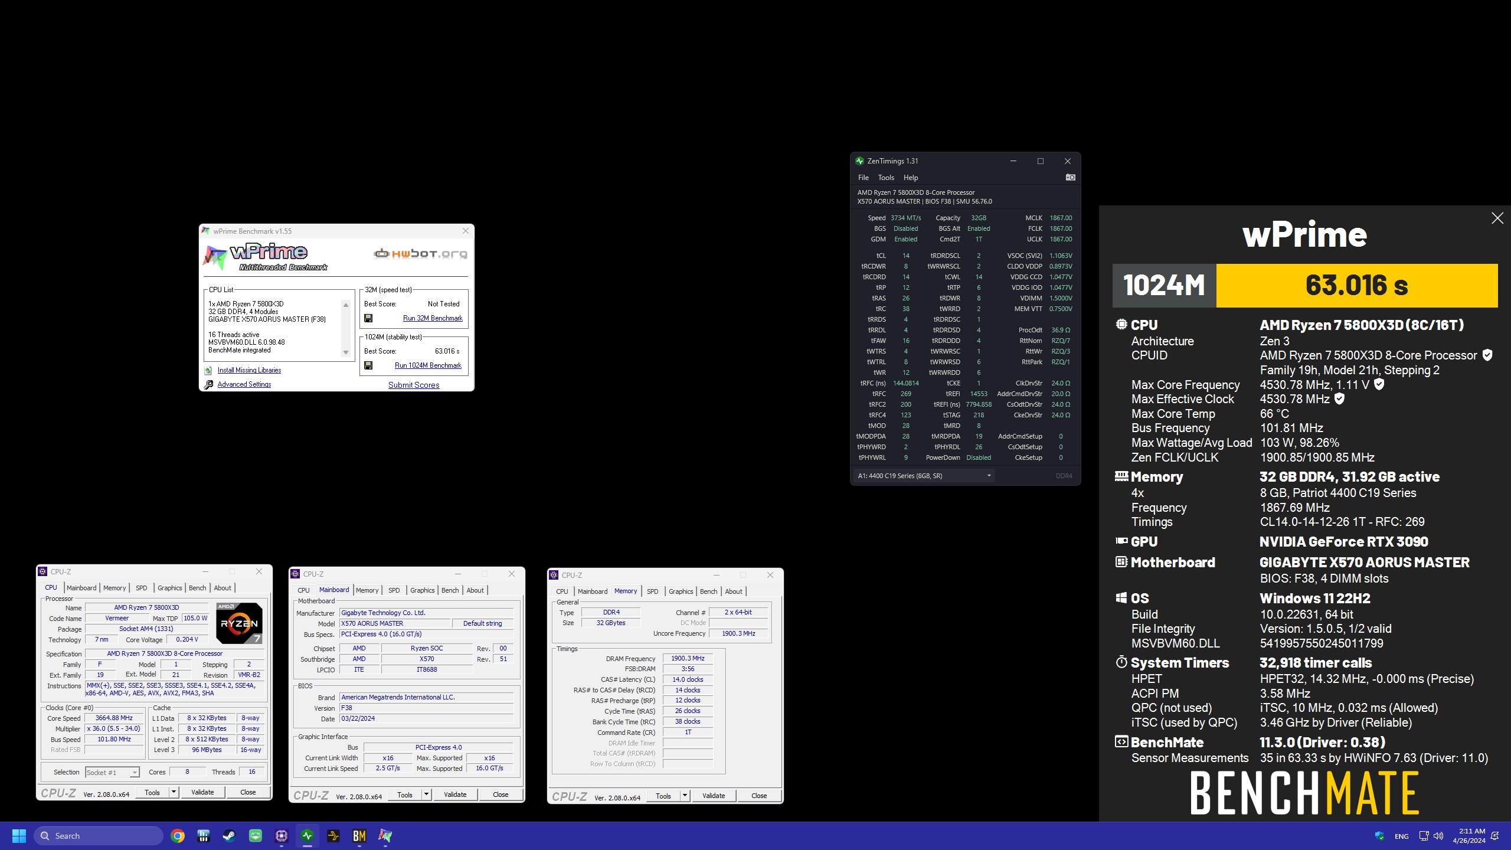Click the Speed 3734 MT/s value in ZenTimings
This screenshot has height=850, width=1511.
(x=905, y=218)
